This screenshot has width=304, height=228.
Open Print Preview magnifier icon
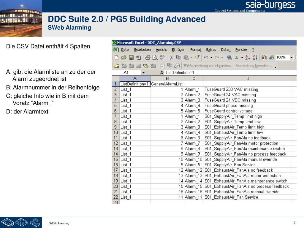coord(155,57)
